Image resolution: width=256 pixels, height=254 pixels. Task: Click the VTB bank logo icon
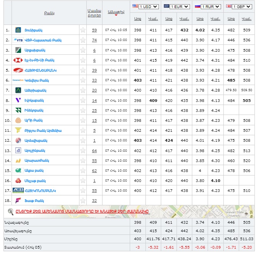pos(18,40)
